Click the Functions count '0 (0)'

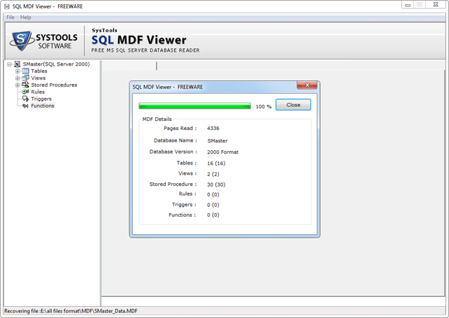tap(213, 215)
